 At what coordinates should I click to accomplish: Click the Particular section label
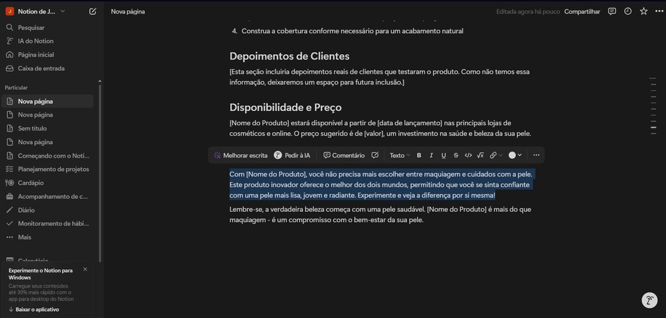[16, 87]
